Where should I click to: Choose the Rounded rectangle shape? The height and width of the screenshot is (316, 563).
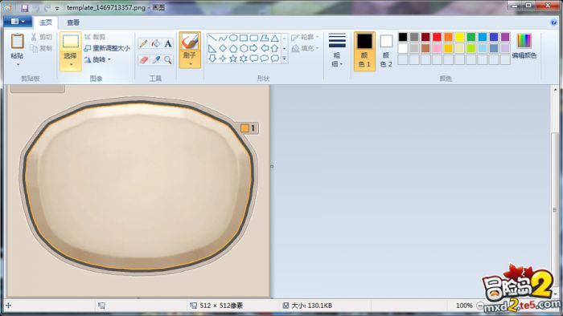(254, 38)
